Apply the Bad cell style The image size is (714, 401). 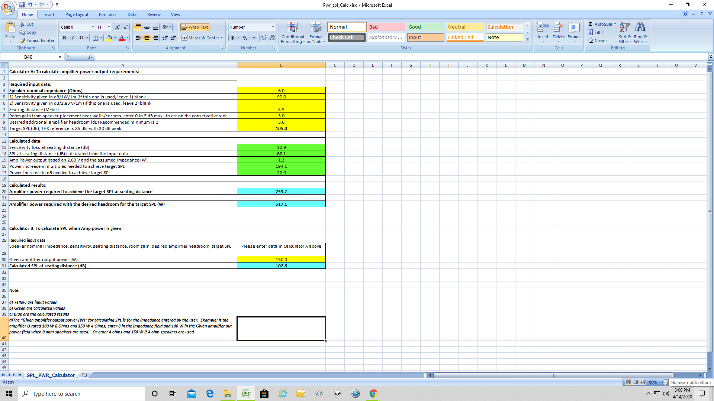point(386,27)
